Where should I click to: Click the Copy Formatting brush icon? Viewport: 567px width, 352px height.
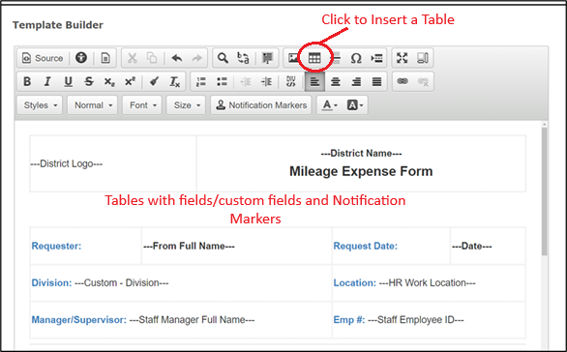(155, 81)
